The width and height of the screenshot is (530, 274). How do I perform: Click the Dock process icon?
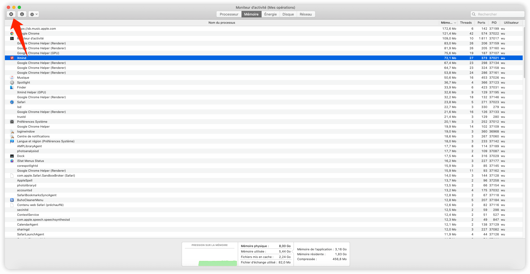click(12, 156)
